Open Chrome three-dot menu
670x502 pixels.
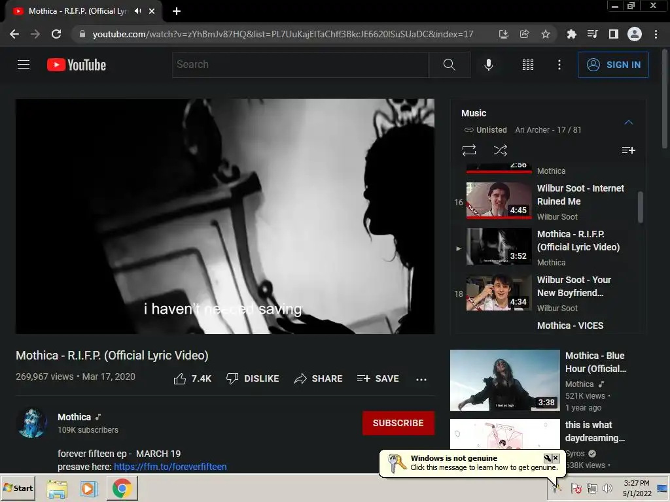pyautogui.click(x=656, y=34)
